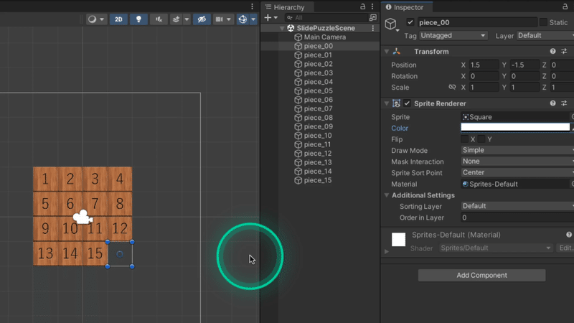Open Scene view three-dot options menu
The width and height of the screenshot is (574, 323).
252,6
